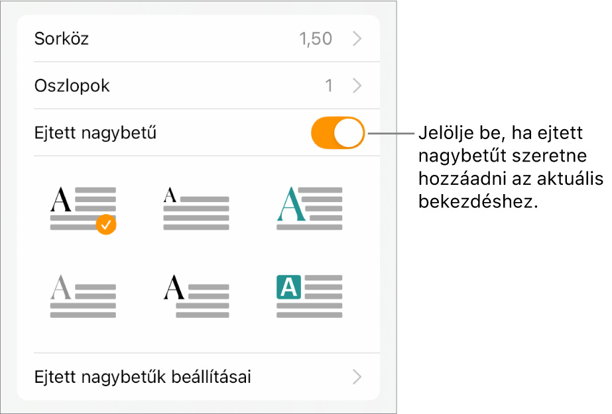
Task: Choose the black hanging margin cap style
Action: coord(196,297)
